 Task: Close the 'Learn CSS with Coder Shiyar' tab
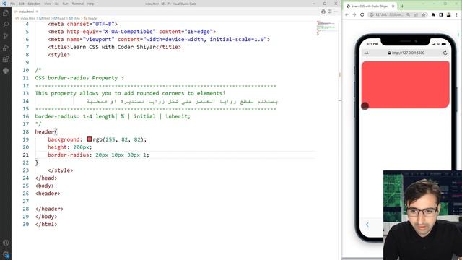coord(393,6)
